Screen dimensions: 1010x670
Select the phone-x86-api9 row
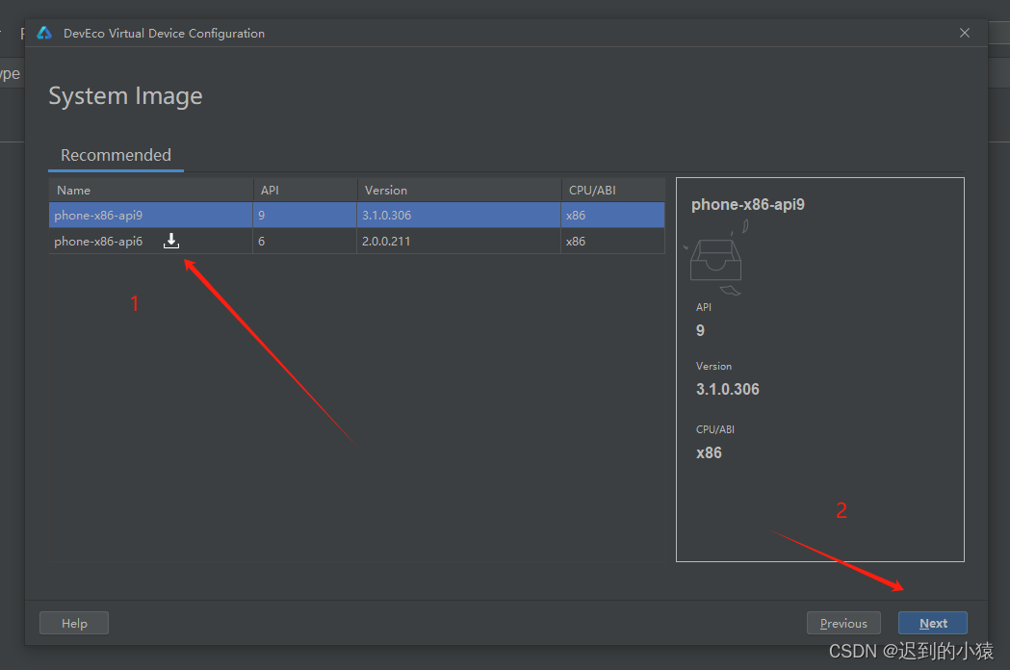click(357, 216)
